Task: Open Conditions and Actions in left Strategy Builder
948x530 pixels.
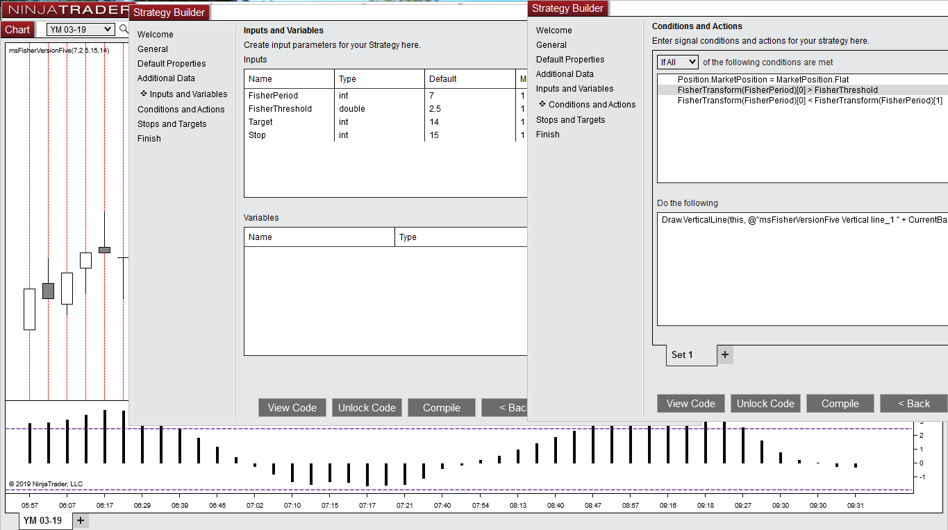Action: click(x=181, y=110)
